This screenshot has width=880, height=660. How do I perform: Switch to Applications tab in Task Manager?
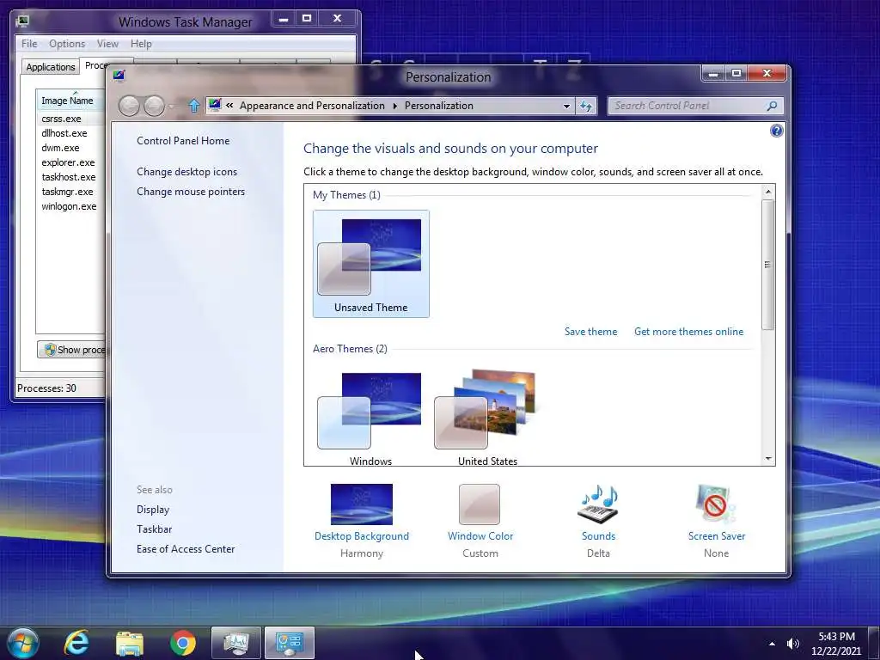pos(51,67)
